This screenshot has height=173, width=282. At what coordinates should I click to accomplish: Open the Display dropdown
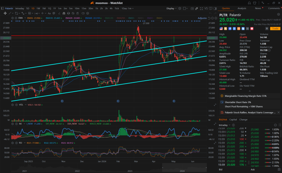[172, 8]
